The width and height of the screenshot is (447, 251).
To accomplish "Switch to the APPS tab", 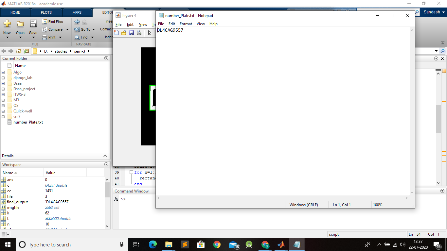I will pyautogui.click(x=77, y=12).
